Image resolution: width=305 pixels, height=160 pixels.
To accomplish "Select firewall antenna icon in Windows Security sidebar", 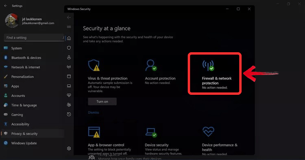I will click(x=69, y=67).
